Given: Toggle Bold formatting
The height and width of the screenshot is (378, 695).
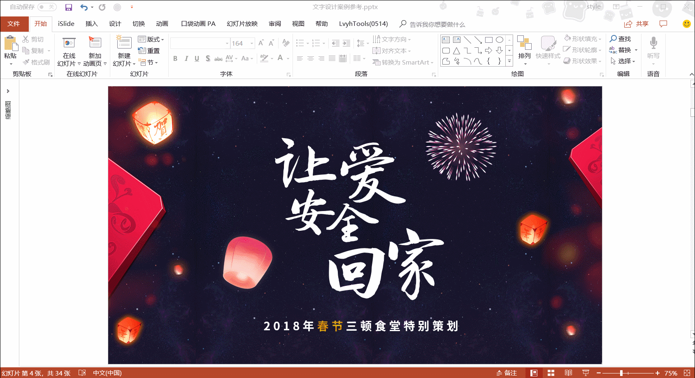Looking at the screenshot, I should [x=175, y=58].
